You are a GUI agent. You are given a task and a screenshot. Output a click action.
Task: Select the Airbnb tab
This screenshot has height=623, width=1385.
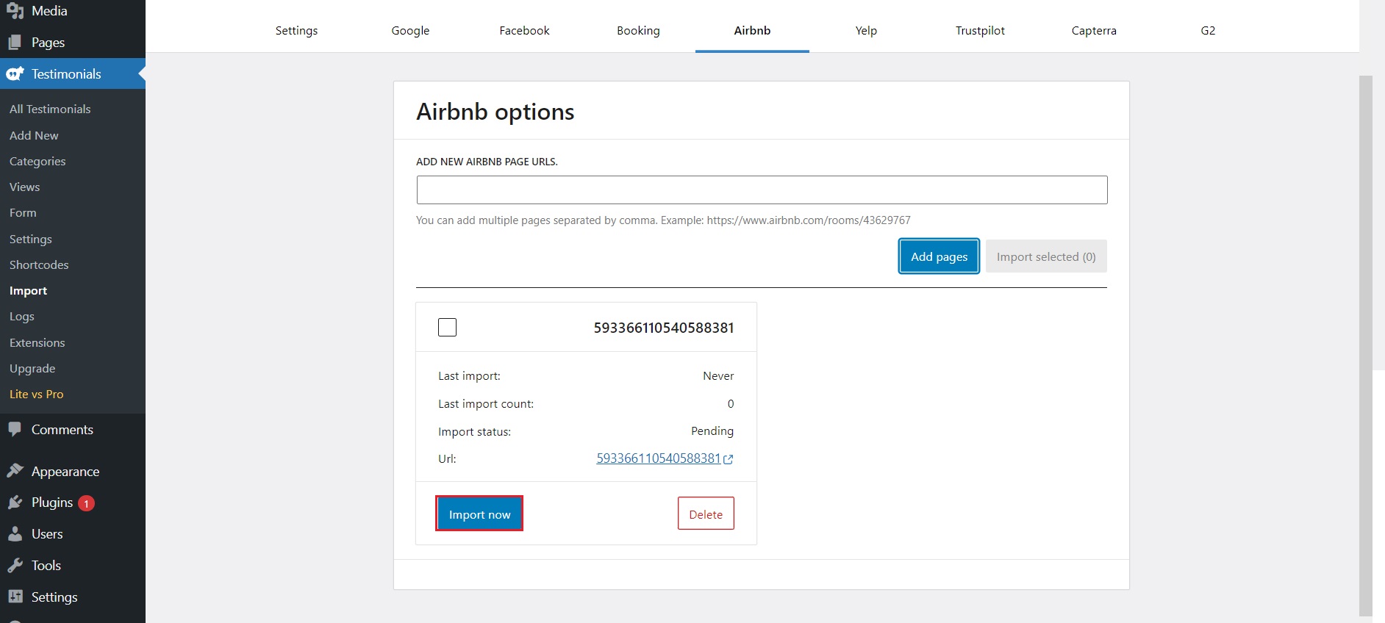click(x=752, y=30)
